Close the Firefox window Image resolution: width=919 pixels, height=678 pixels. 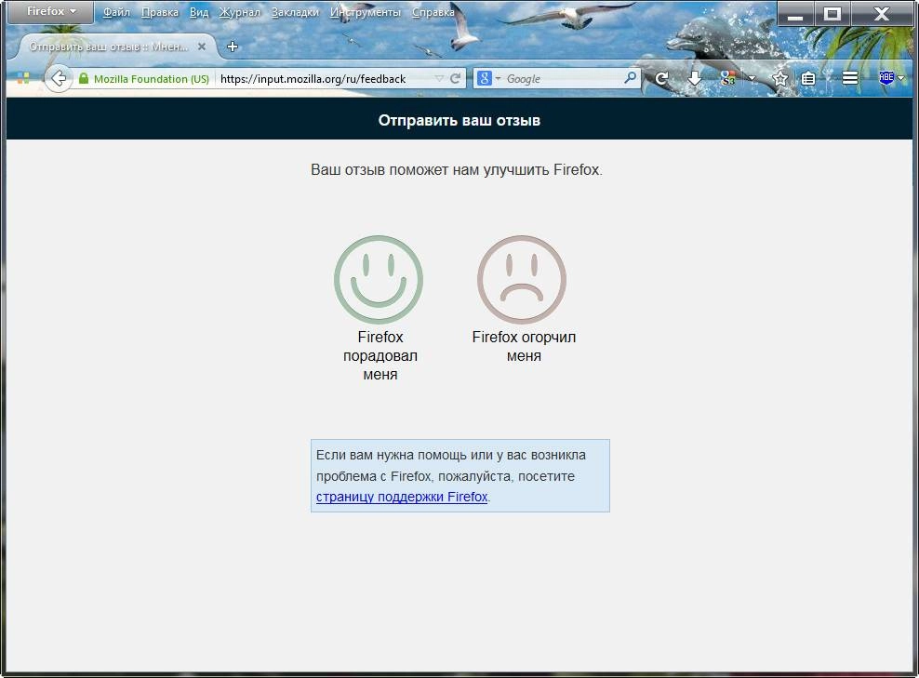(882, 14)
